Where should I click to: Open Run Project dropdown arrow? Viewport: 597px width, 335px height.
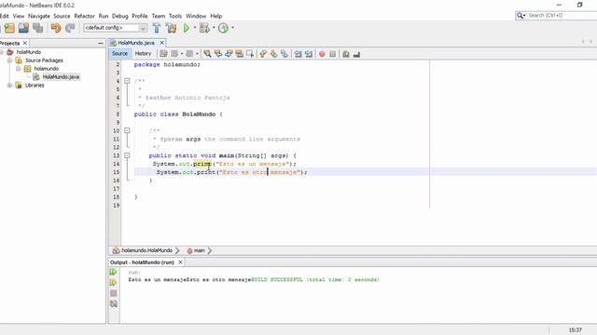point(195,28)
